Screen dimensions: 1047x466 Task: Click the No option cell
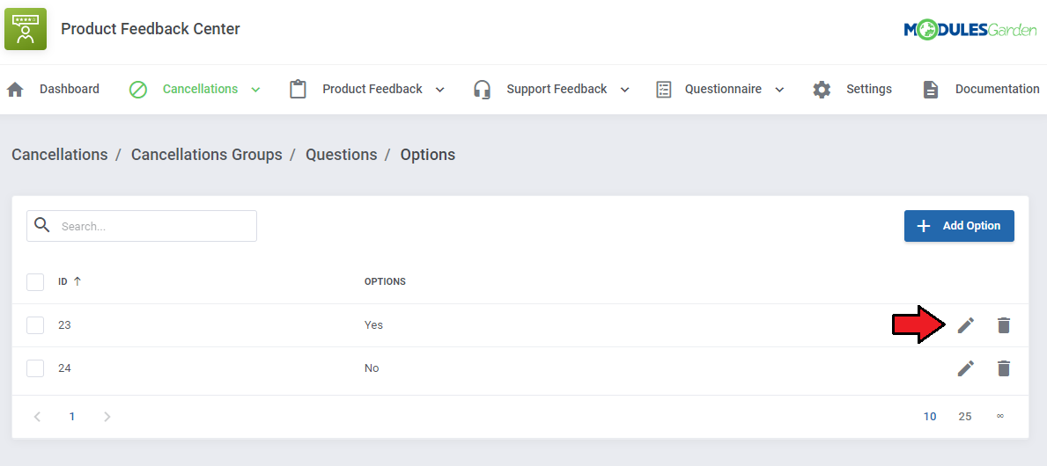tap(372, 368)
